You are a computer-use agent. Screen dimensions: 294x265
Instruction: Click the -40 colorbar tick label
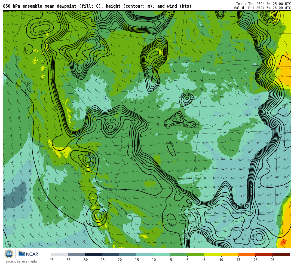[50, 260]
